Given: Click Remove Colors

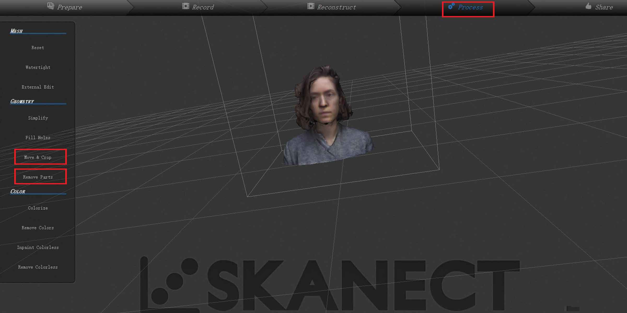Looking at the screenshot, I should (x=38, y=228).
